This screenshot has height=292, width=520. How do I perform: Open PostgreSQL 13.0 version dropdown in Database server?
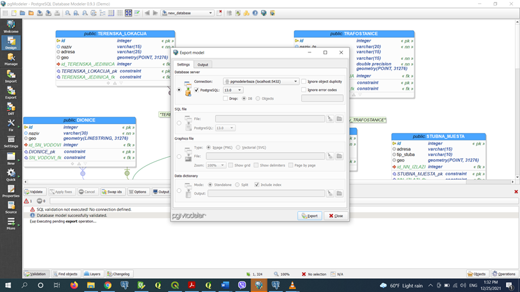233,90
